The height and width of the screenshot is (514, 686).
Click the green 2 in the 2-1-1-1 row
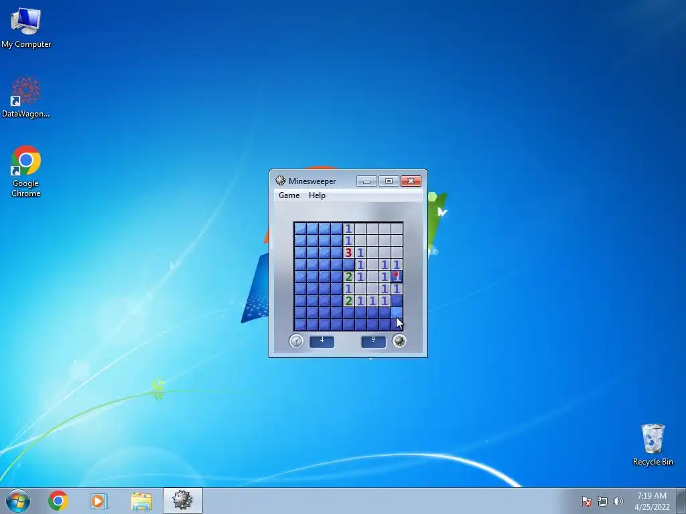[348, 301]
